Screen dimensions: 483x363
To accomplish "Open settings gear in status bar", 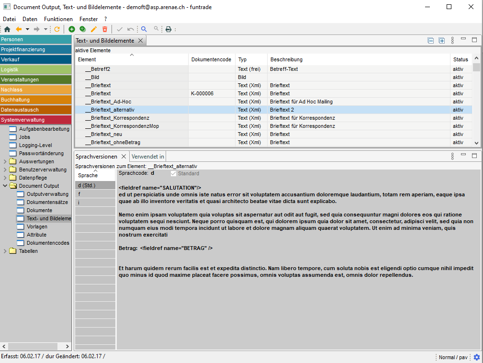I will 476,357.
